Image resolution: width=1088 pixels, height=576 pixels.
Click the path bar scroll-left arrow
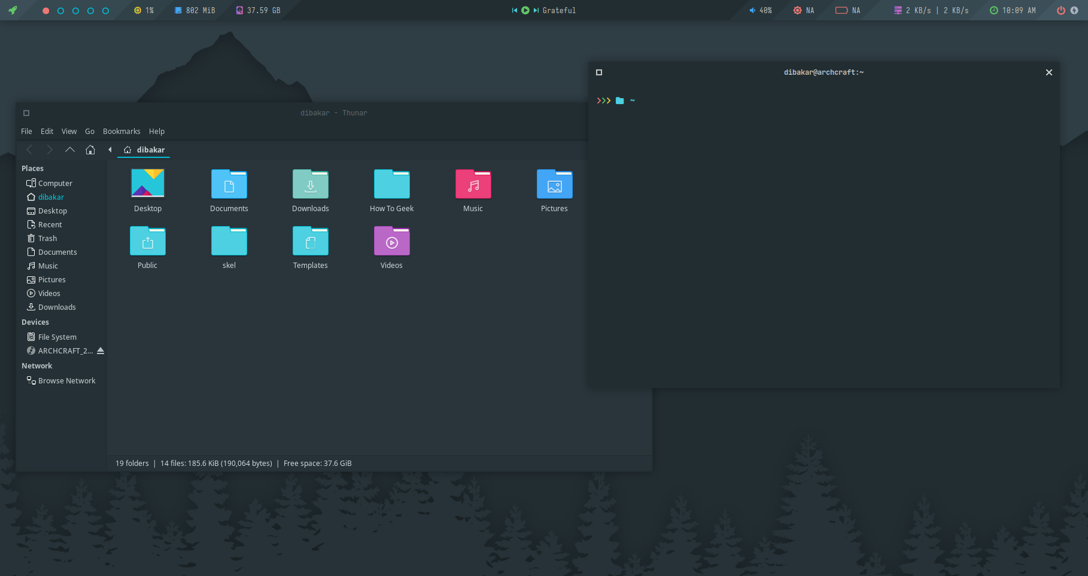click(110, 150)
